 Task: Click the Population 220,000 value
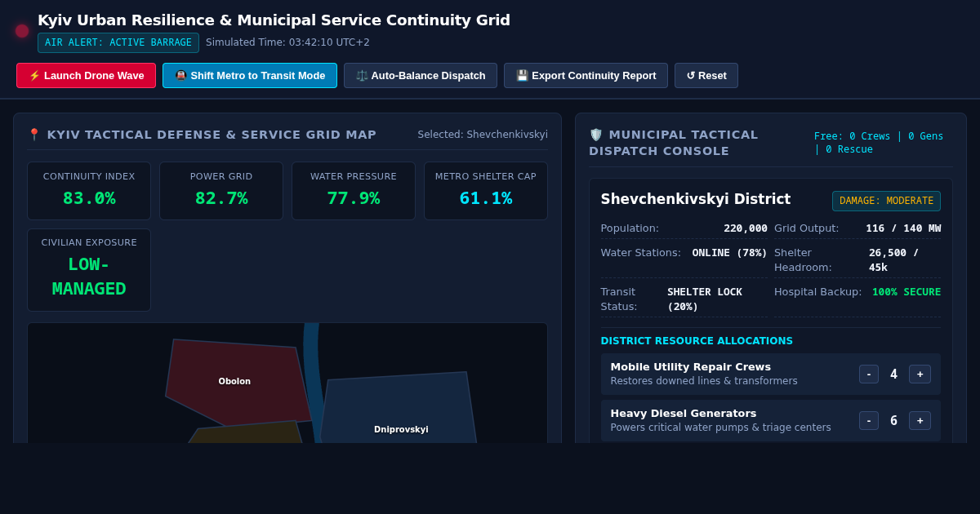[746, 228]
